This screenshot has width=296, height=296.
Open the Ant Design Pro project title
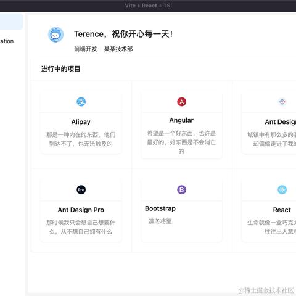pyautogui.click(x=81, y=210)
